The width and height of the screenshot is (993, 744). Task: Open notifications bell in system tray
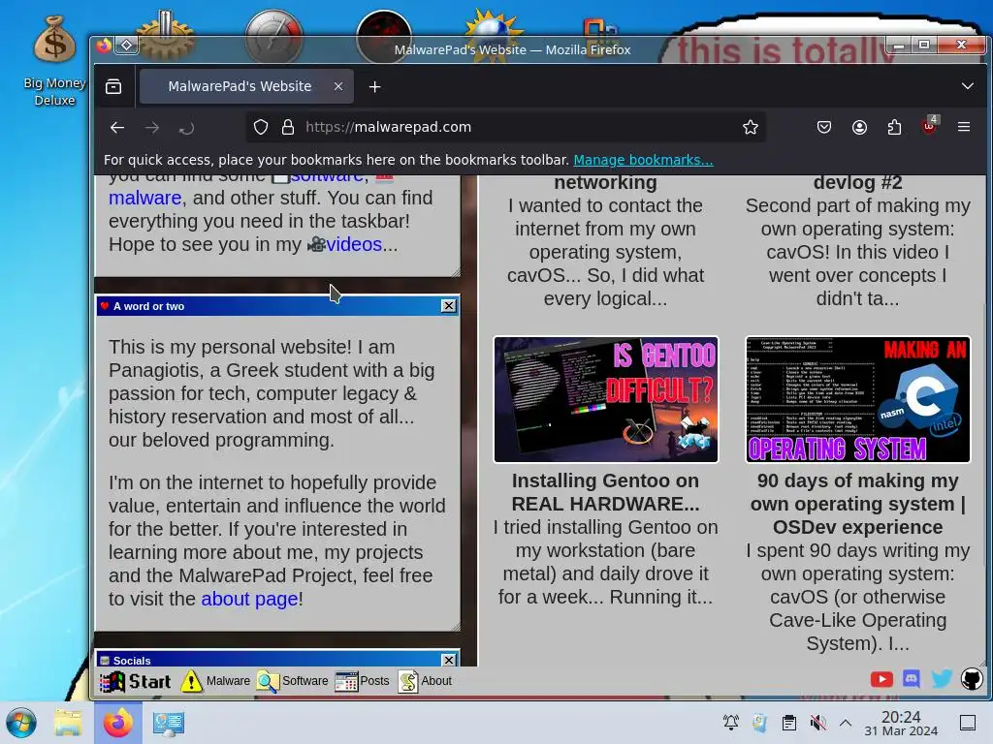pos(731,723)
